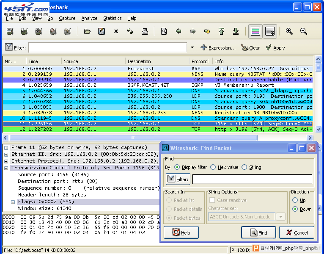Image resolution: width=324 pixels, height=254 pixels.
Task: Open the View menu
Action: click(37, 18)
